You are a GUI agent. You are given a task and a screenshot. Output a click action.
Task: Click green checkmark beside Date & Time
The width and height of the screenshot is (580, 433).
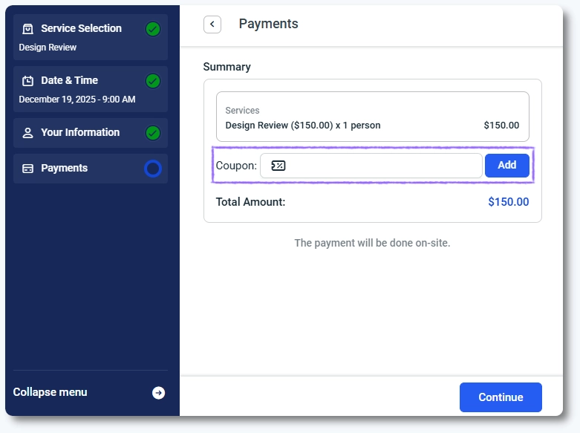[x=153, y=81]
